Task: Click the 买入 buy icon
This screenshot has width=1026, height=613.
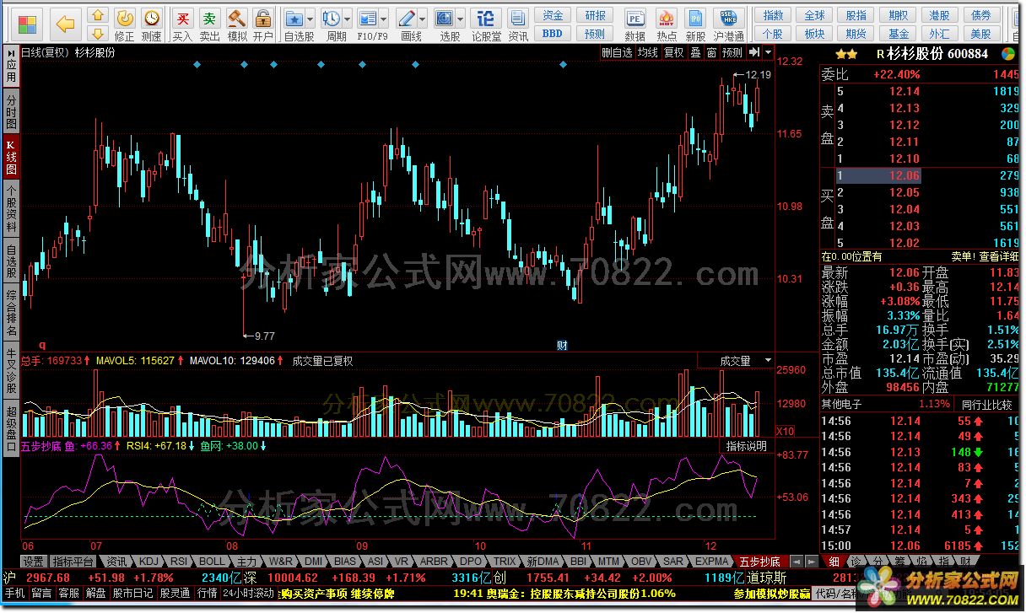Action: (182, 24)
